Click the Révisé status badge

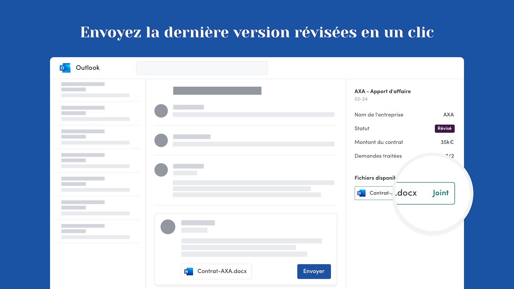point(445,128)
